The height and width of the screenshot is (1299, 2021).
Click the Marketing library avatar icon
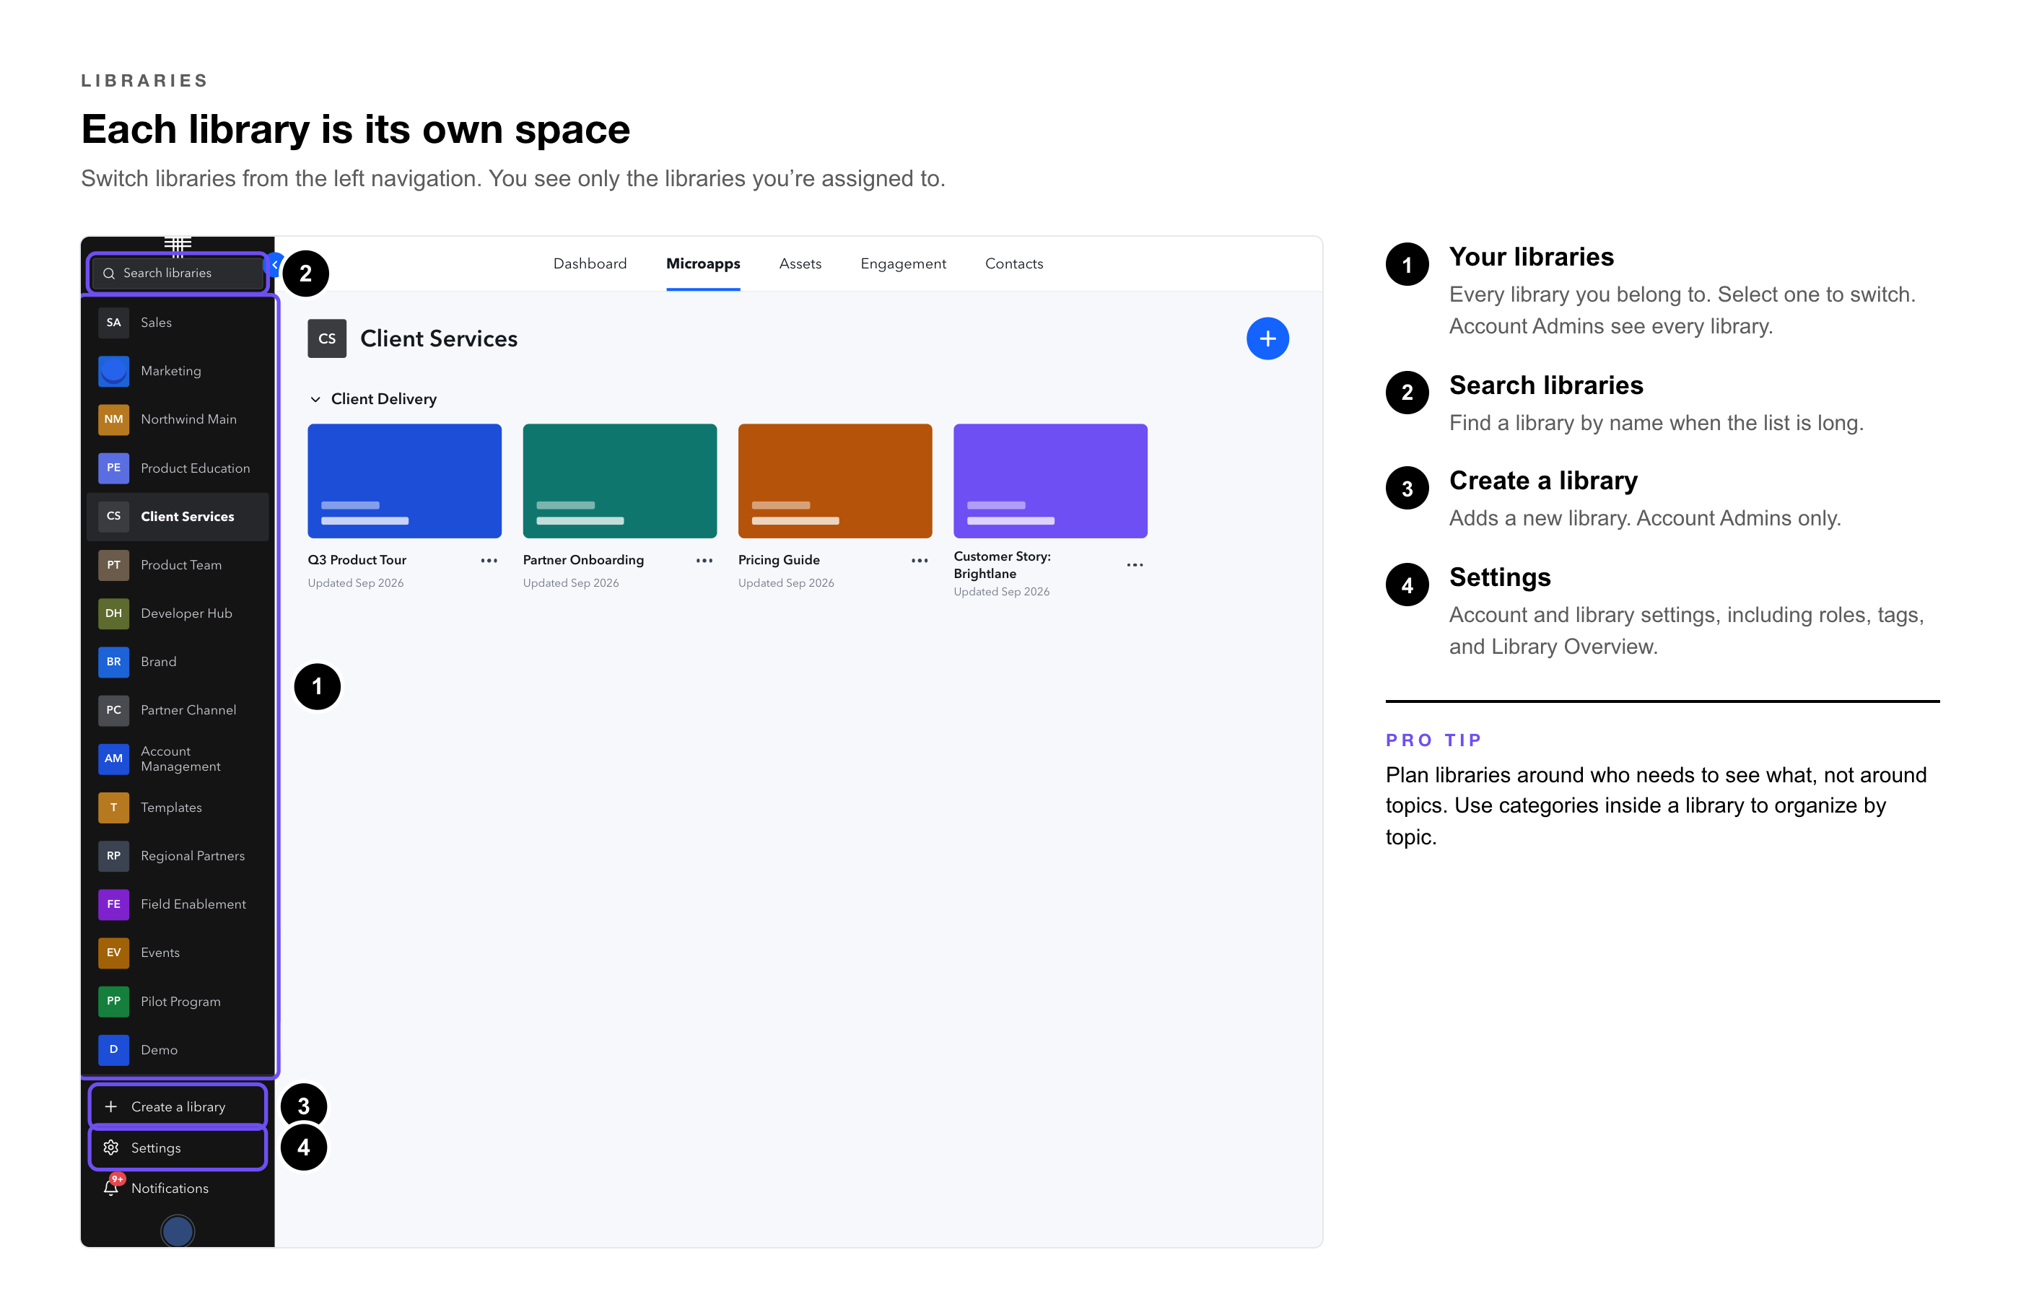pos(113,371)
